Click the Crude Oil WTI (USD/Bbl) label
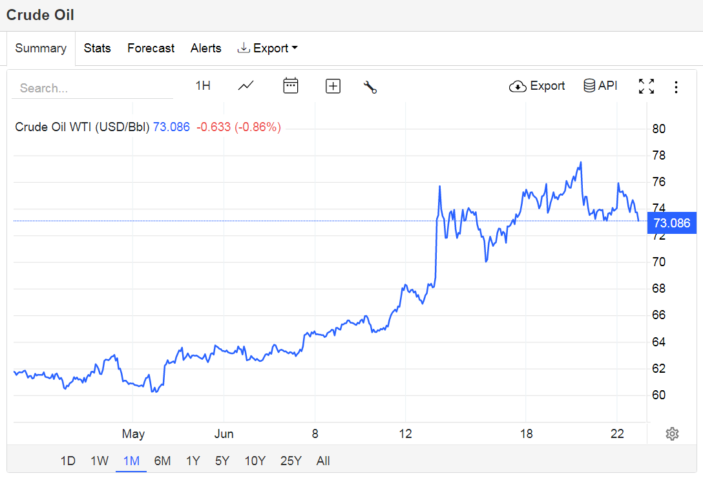Viewport: 703px width, 480px height. [82, 127]
